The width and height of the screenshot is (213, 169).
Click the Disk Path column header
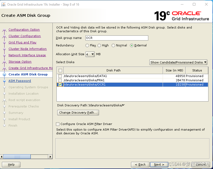coord(113,70)
